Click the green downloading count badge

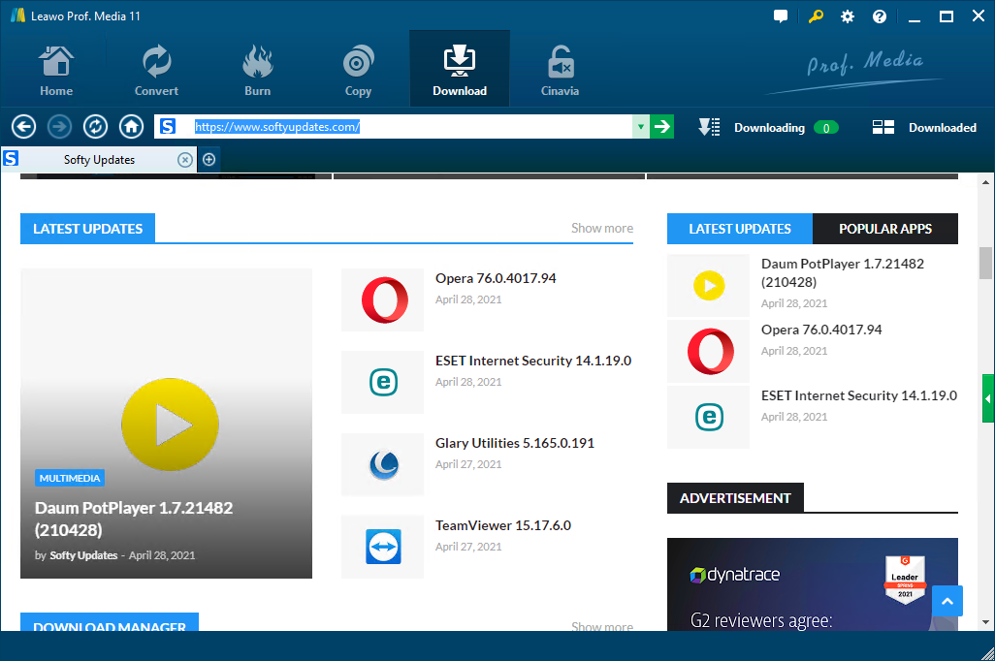[x=825, y=128]
